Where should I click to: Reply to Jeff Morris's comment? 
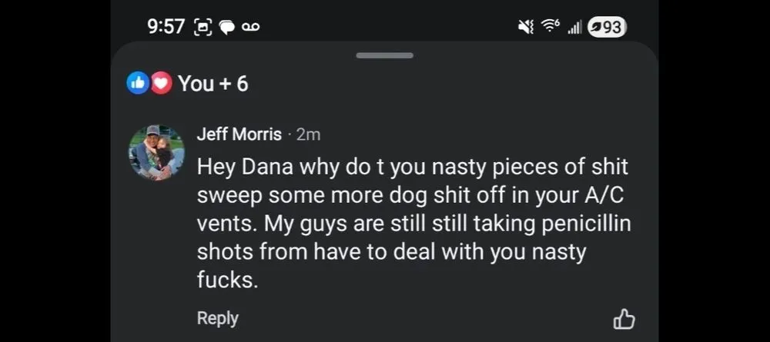point(217,318)
